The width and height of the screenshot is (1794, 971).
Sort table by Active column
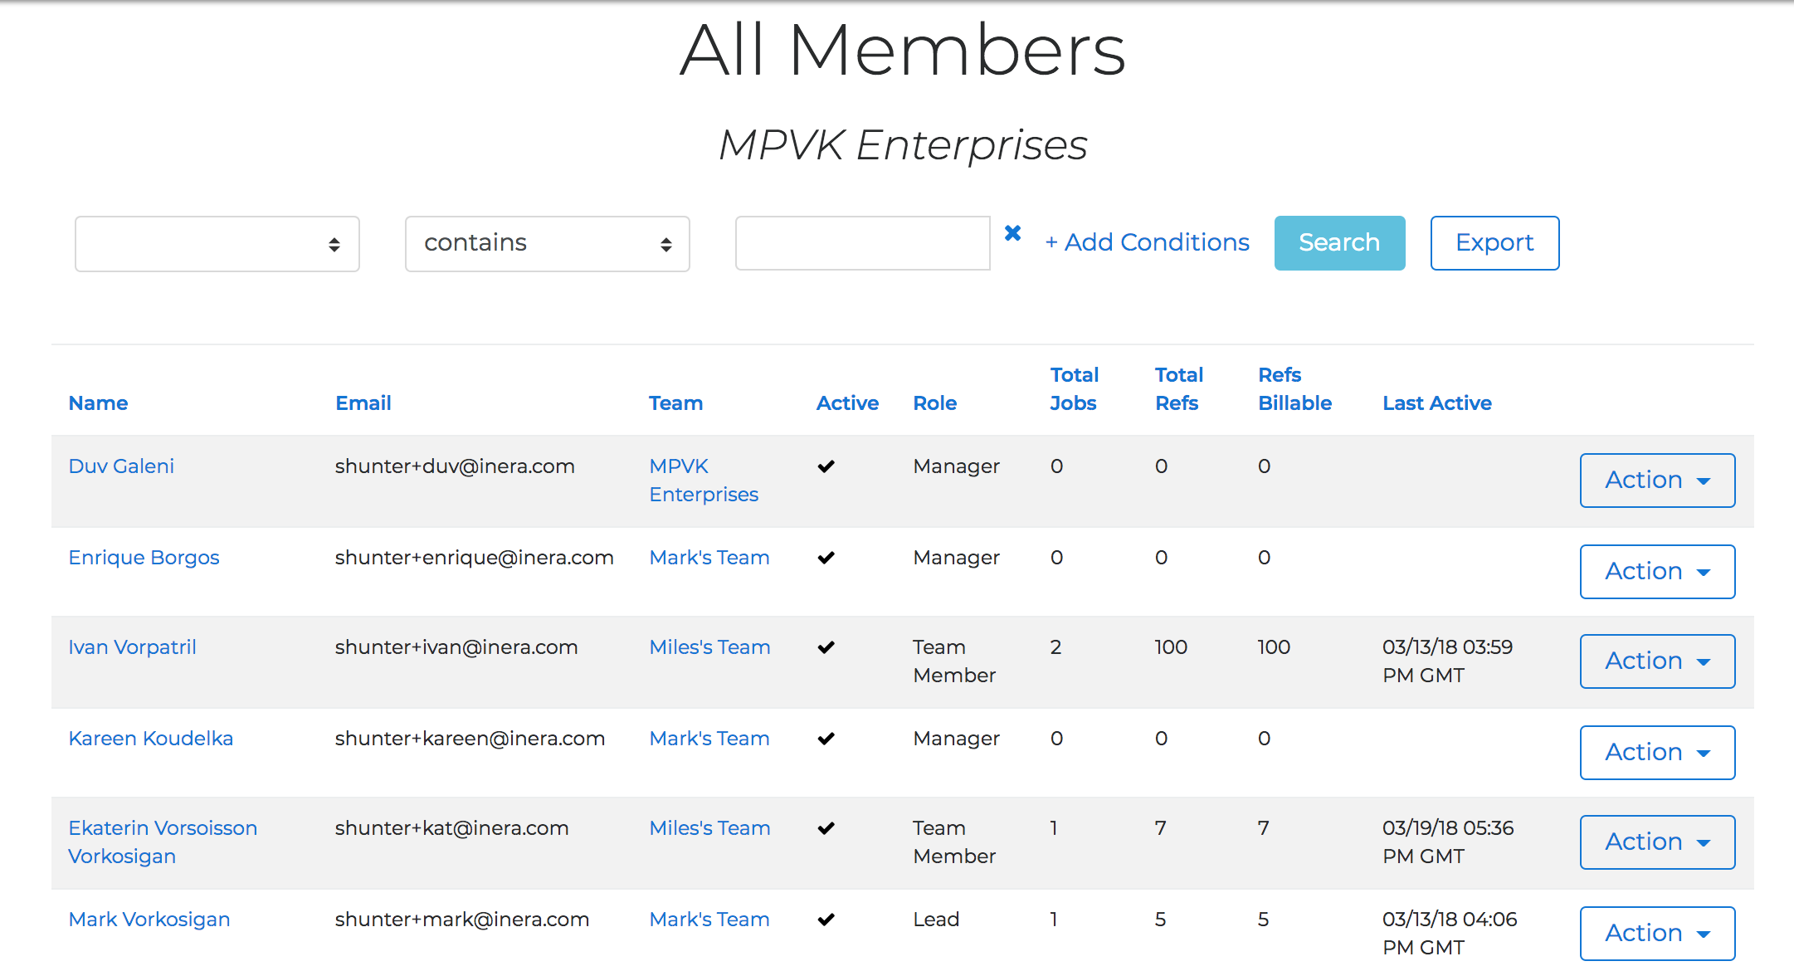tap(847, 403)
